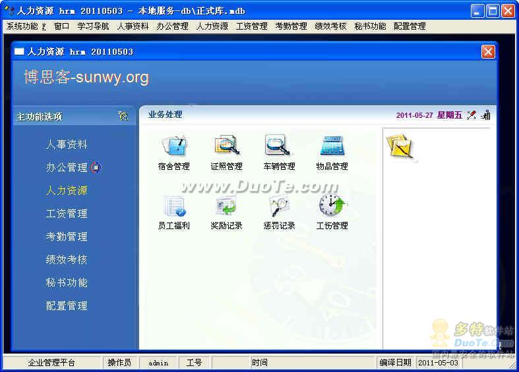Open the 物品管理 items management icon

tap(332, 146)
